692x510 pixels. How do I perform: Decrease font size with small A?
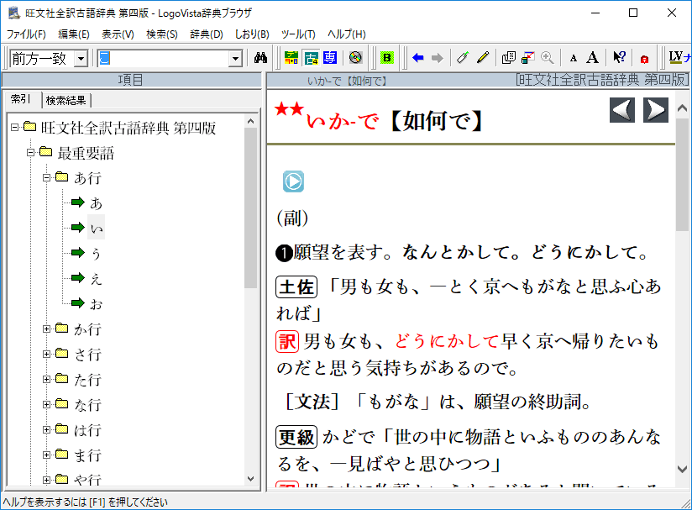[574, 58]
